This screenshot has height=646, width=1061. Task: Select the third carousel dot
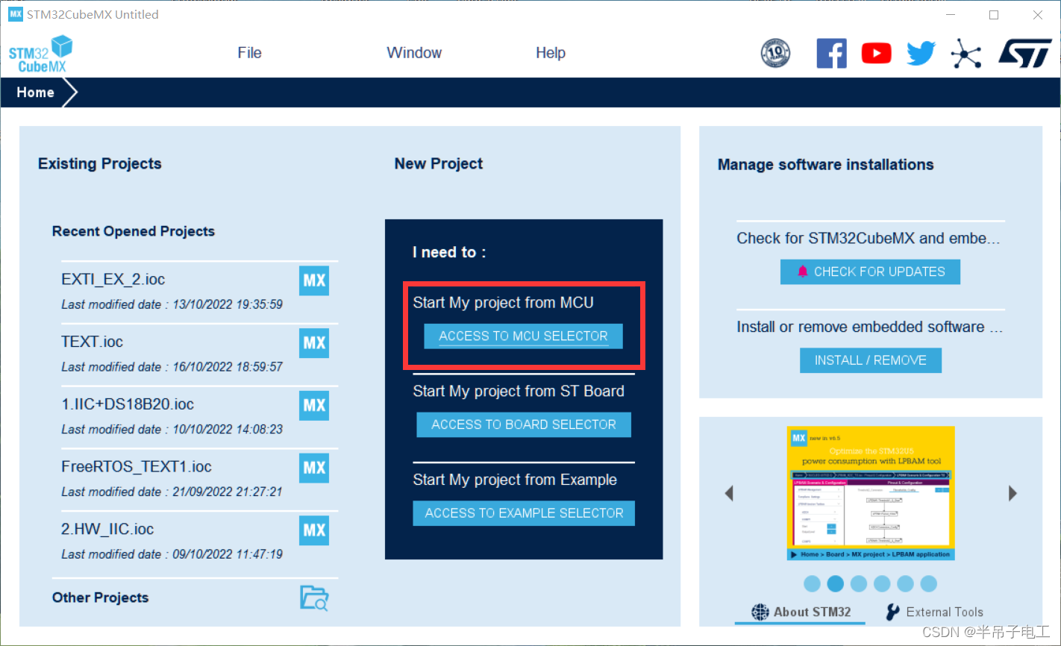(859, 583)
